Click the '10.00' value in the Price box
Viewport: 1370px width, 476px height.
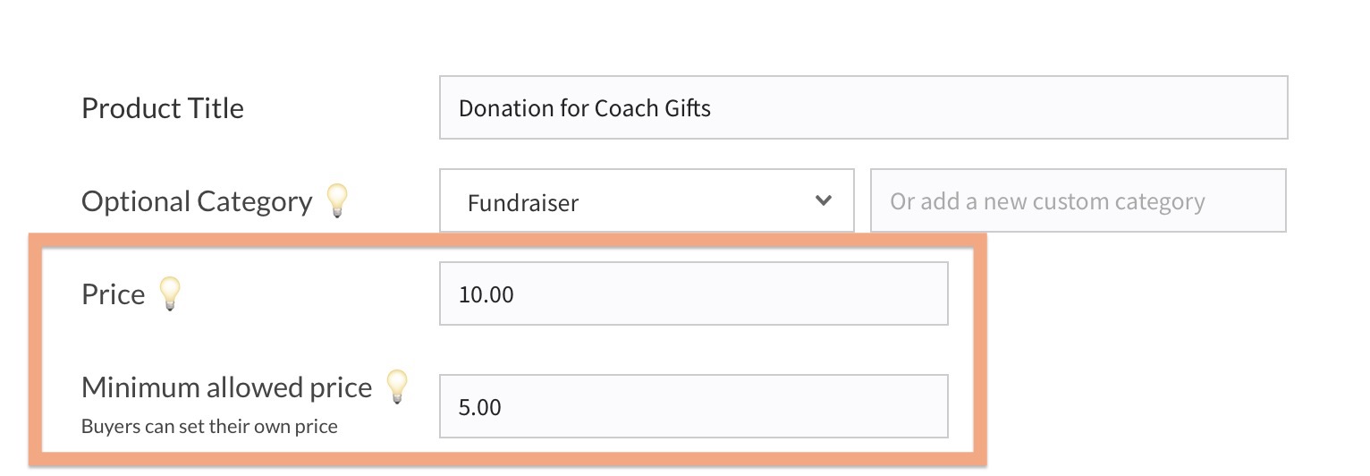(x=486, y=294)
